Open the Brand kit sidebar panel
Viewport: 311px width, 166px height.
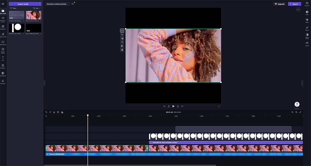pyautogui.click(x=3, y=82)
